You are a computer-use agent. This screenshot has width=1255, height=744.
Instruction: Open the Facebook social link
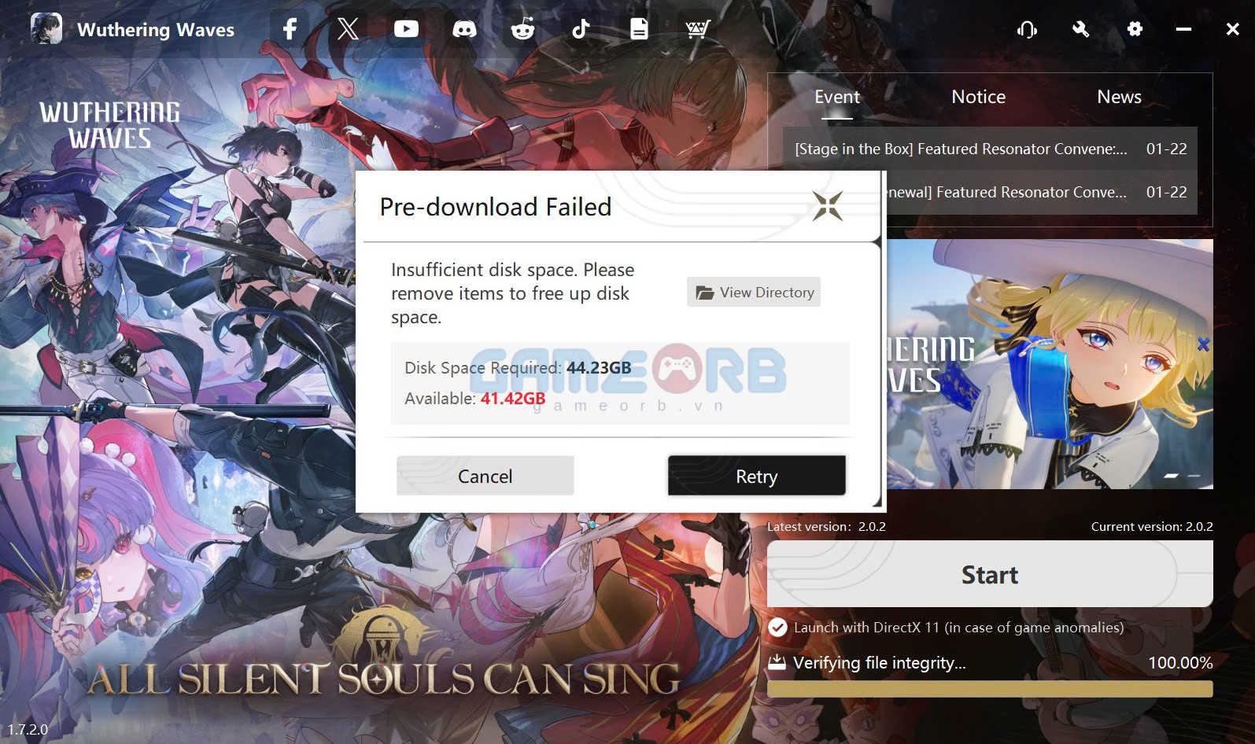coord(290,29)
